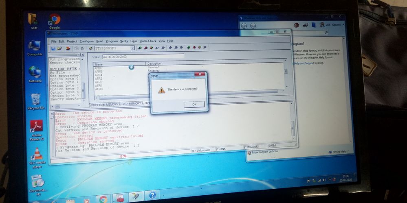Click ST-LINK in the status bar
This screenshot has width=407, height=203.
point(221,149)
